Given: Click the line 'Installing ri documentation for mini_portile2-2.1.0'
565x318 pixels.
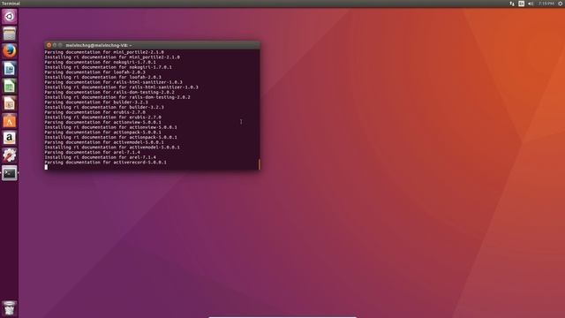Looking at the screenshot, I should pos(112,57).
